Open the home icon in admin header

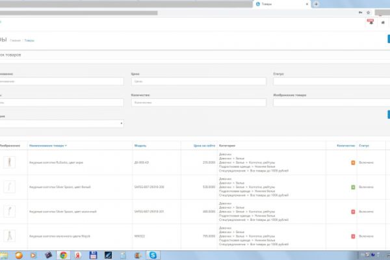[x=383, y=23]
